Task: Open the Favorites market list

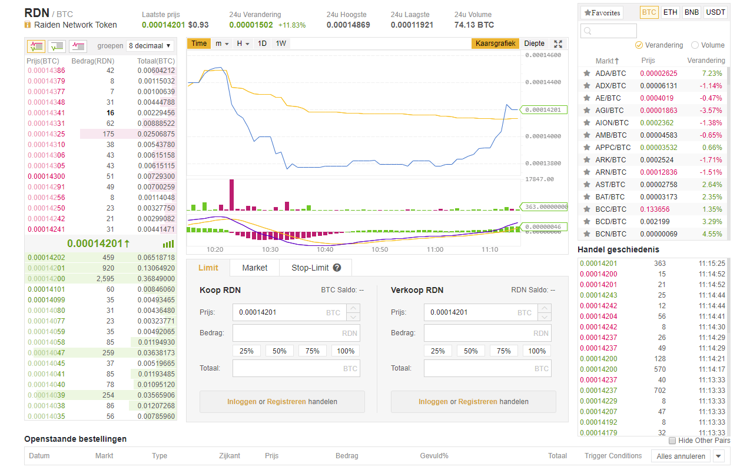Action: [602, 12]
